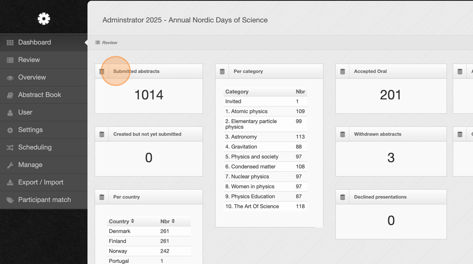Image resolution: width=473 pixels, height=264 pixels.
Task: Go to Overview section
Action: coord(44,78)
